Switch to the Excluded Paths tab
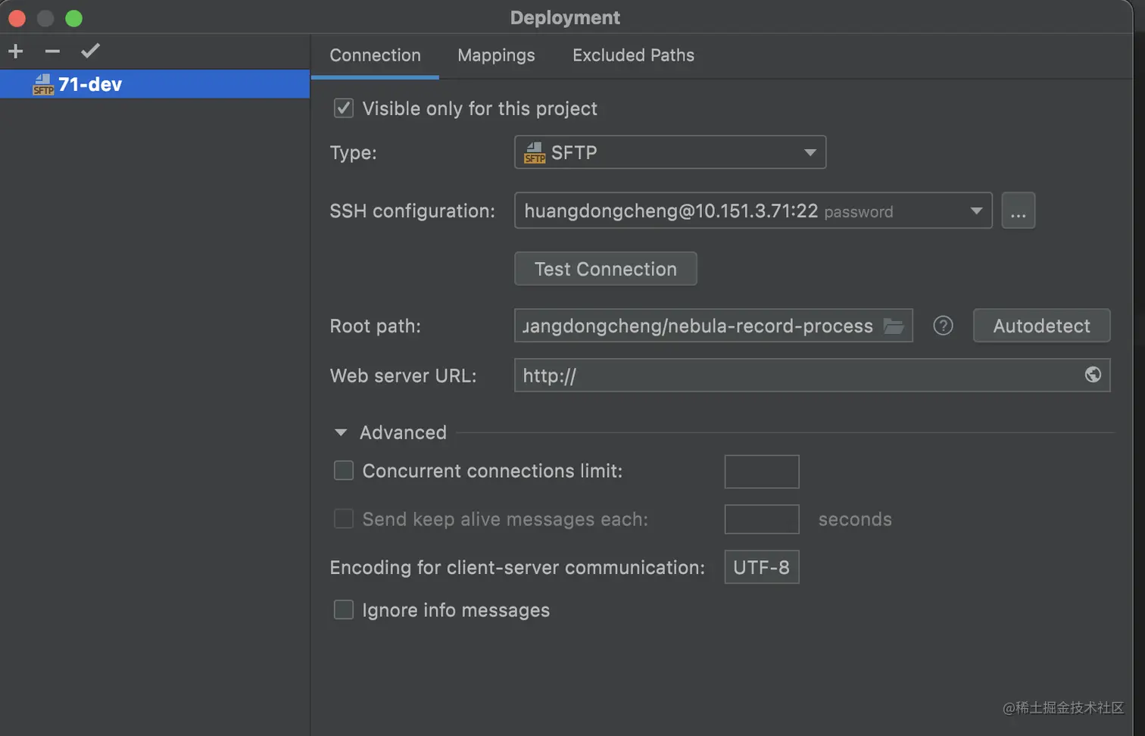Viewport: 1145px width, 736px height. point(633,55)
